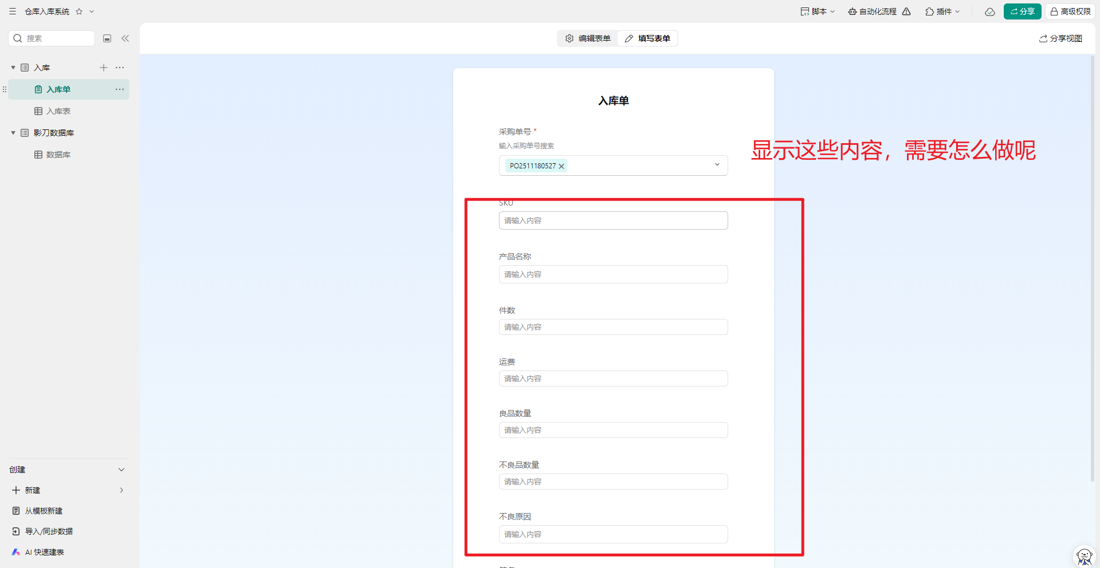Screen dimensions: 1100x568
Task: Collapse the sidebar with double-chevron icon
Action: 125,38
